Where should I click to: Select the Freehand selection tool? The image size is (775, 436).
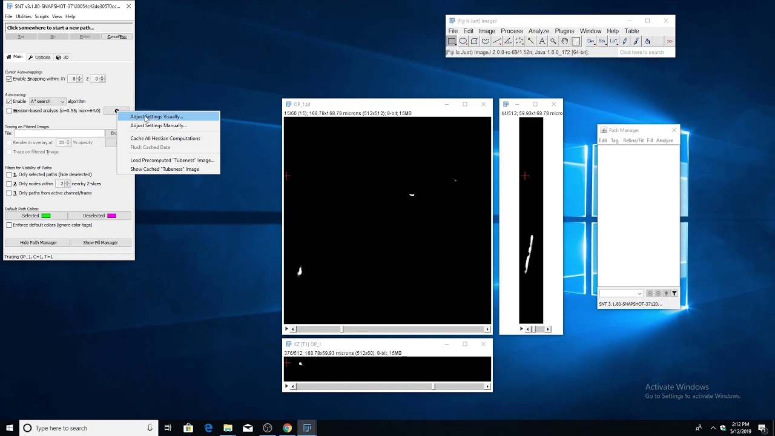click(x=486, y=41)
